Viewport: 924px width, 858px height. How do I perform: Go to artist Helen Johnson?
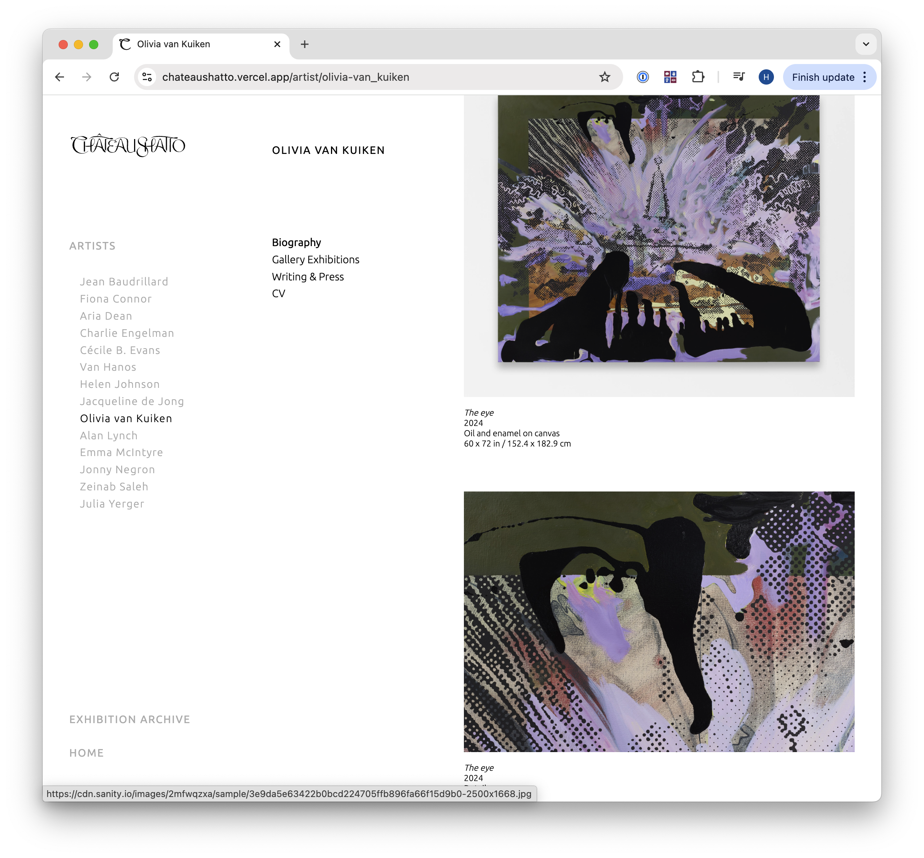(x=120, y=384)
